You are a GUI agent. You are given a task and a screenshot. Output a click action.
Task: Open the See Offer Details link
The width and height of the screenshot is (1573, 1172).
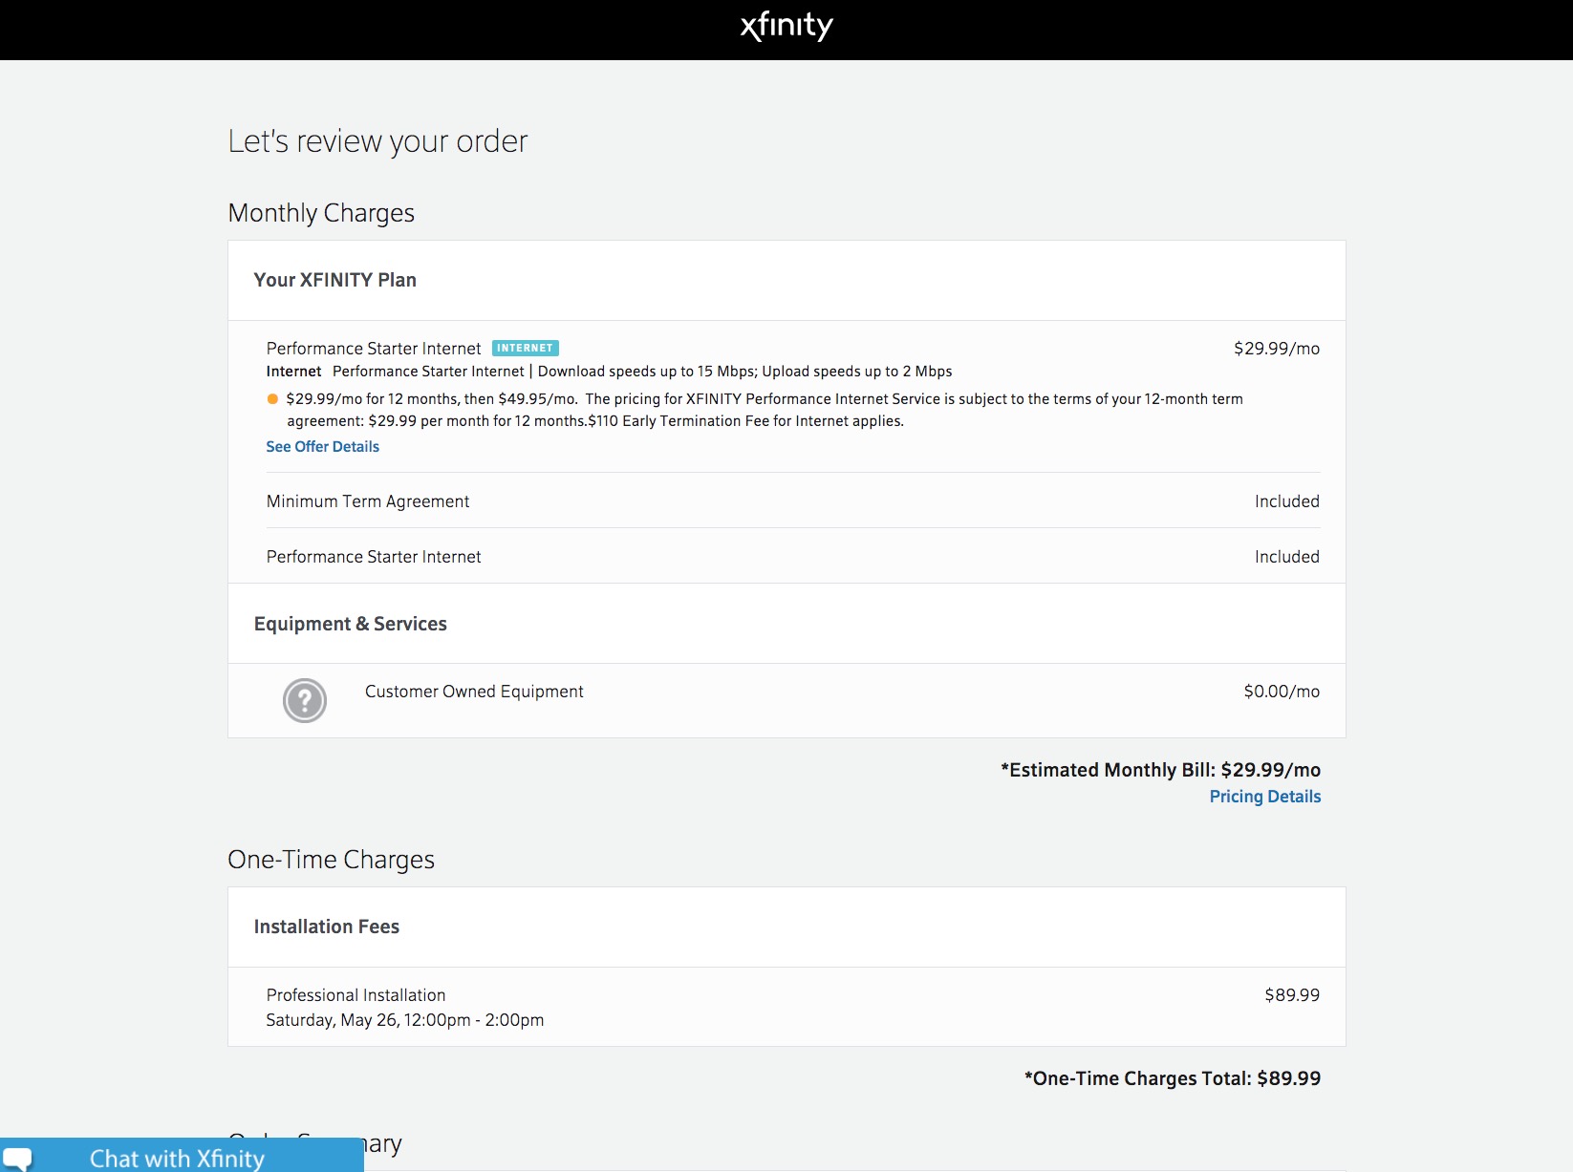(x=322, y=447)
